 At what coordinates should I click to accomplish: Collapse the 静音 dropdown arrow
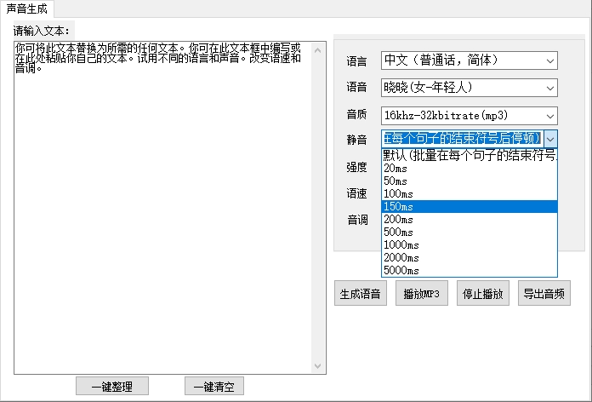(x=550, y=138)
